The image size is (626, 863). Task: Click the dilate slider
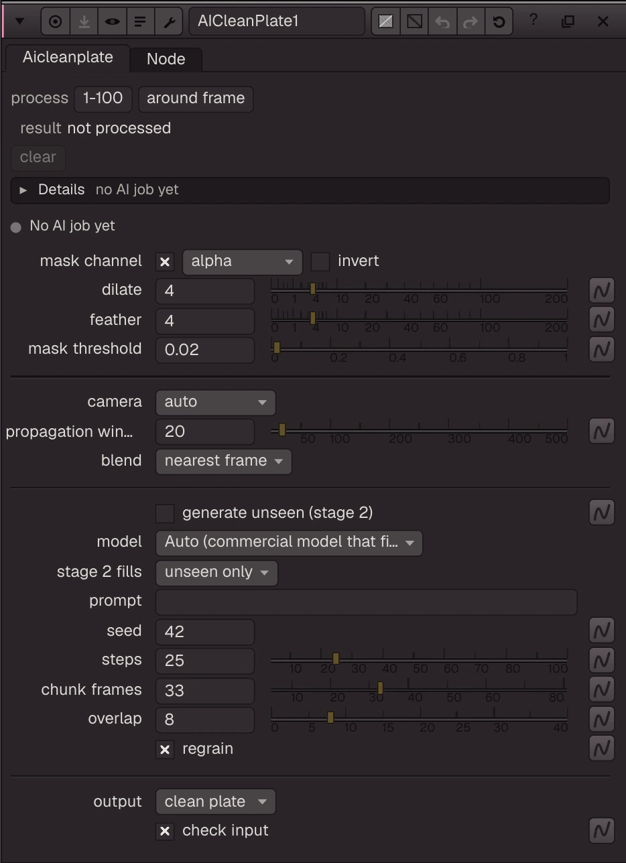pos(419,291)
